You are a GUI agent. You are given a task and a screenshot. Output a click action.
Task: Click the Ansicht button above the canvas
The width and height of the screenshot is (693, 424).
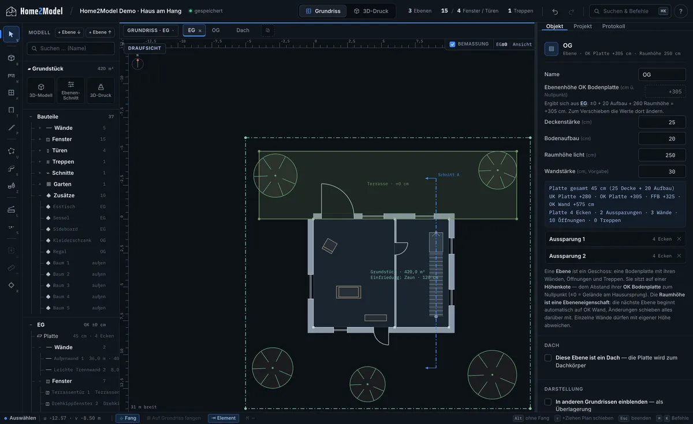[x=522, y=44]
